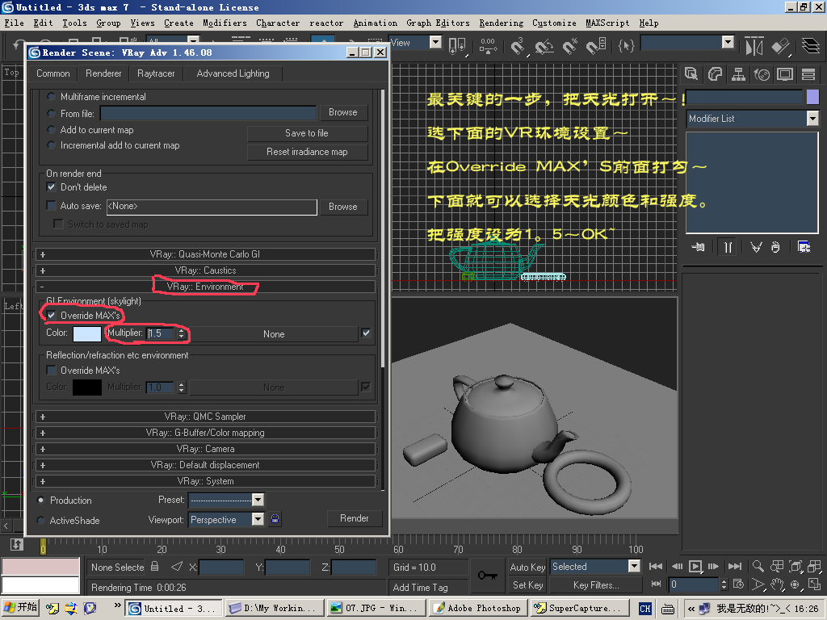Click the Pin Stack icon

(x=699, y=247)
